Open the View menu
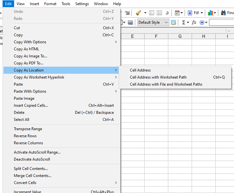234x193 pixels. pos(21,4)
